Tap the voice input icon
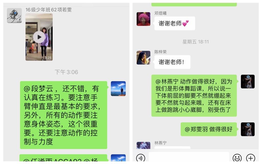This screenshot has width=262, height=164. [140, 158]
